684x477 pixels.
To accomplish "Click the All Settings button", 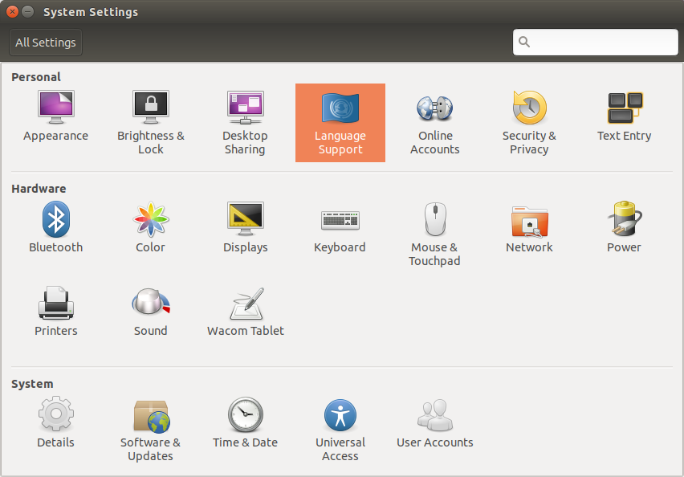I will pyautogui.click(x=46, y=43).
